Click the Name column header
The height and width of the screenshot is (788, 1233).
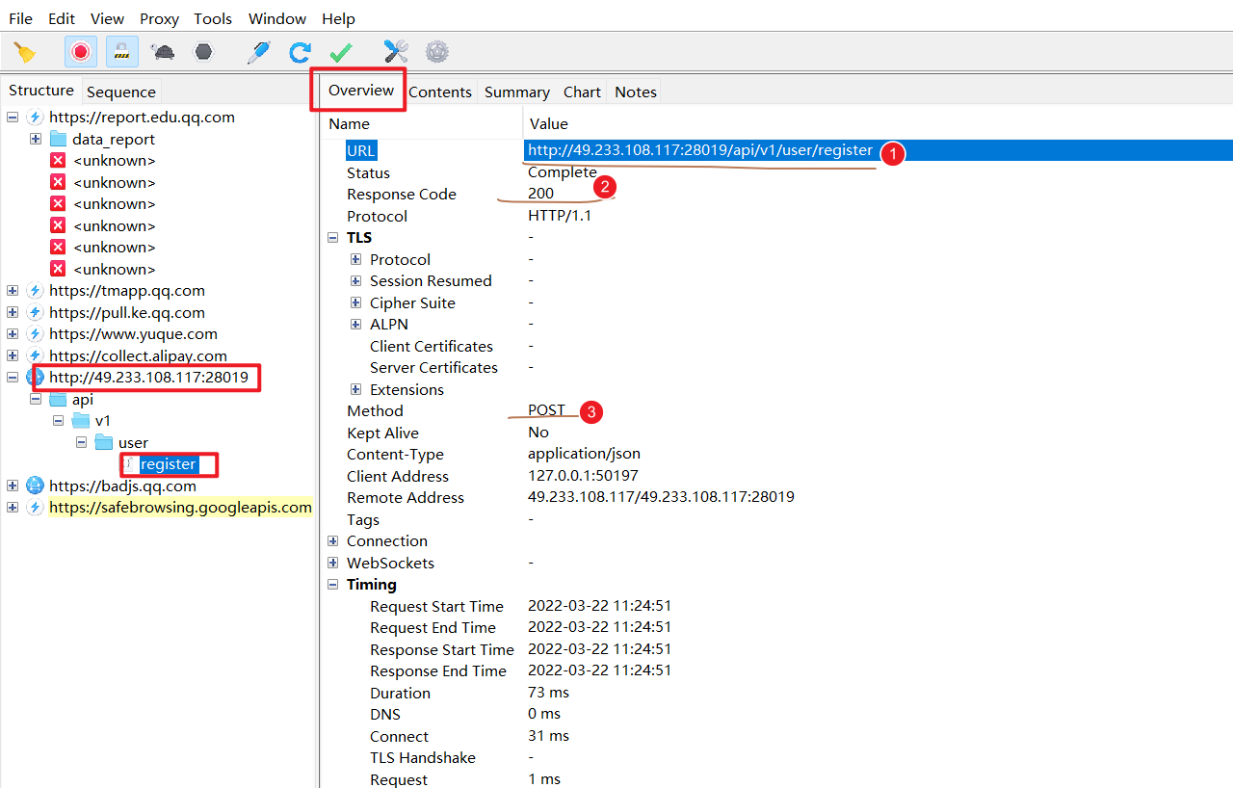coord(349,123)
